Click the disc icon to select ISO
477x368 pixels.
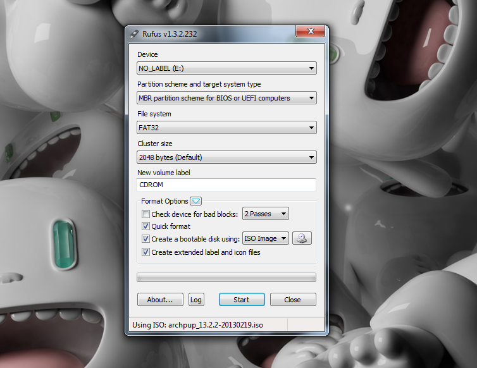[x=302, y=238]
